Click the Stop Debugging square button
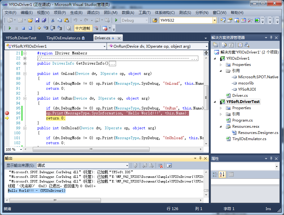 (23, 28)
